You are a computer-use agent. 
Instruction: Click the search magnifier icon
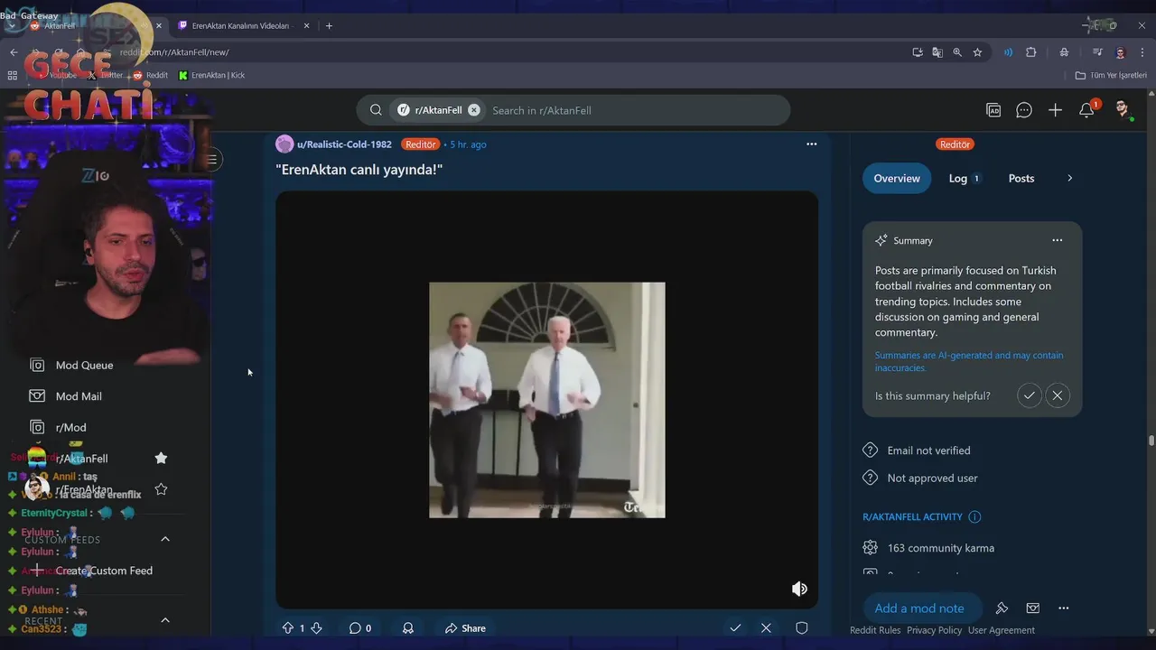click(x=376, y=110)
